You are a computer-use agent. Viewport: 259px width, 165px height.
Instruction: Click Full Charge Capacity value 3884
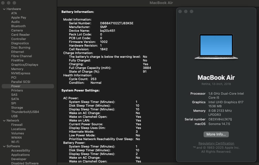[x=147, y=68]
